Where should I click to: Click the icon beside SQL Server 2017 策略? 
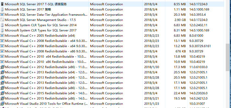(x=2, y=9)
